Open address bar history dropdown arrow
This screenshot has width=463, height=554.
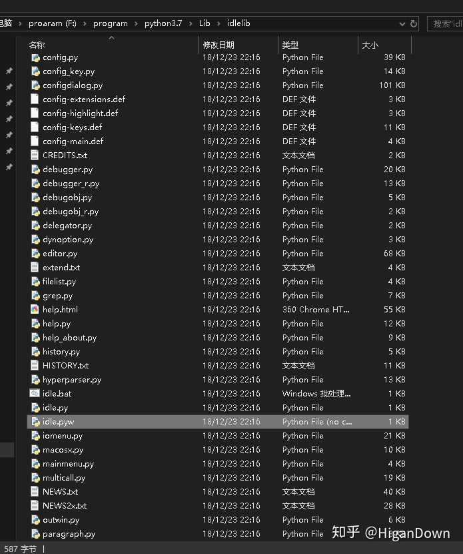coord(402,23)
